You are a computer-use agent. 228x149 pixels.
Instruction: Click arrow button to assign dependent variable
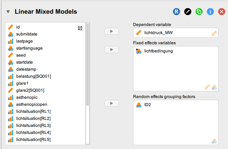point(112,31)
